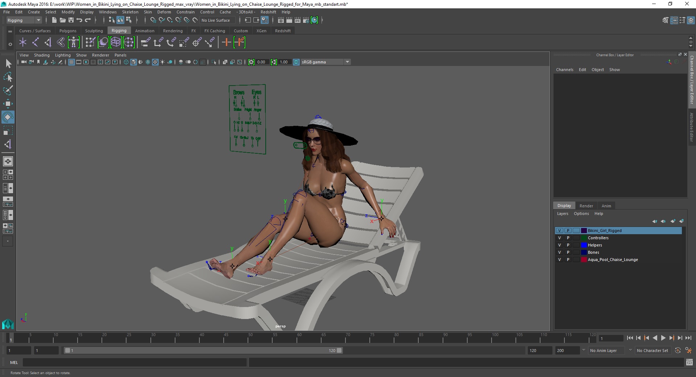Open the Constrain menu
Image resolution: width=696 pixels, height=377 pixels.
pyautogui.click(x=185, y=12)
